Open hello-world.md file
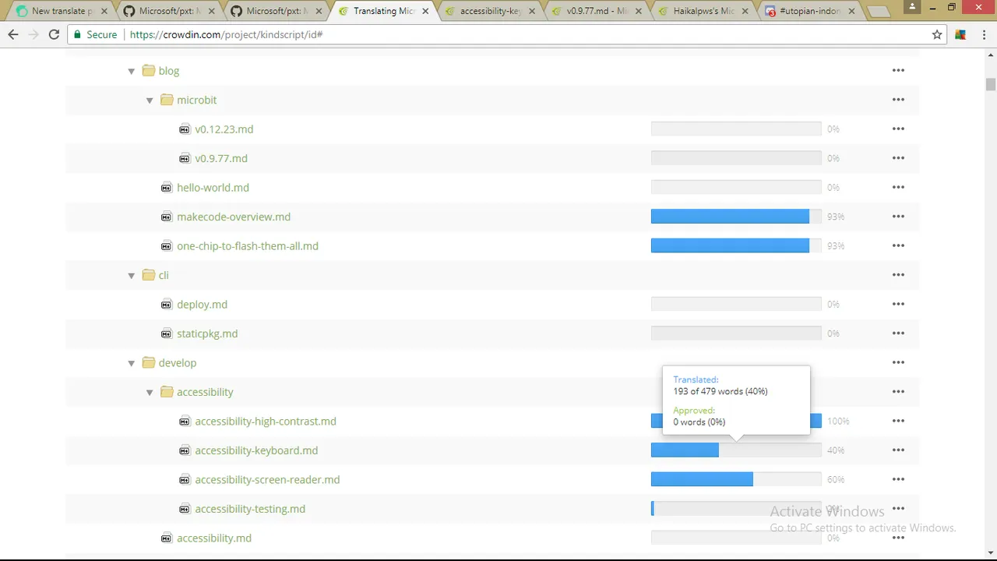This screenshot has width=997, height=561. click(213, 188)
